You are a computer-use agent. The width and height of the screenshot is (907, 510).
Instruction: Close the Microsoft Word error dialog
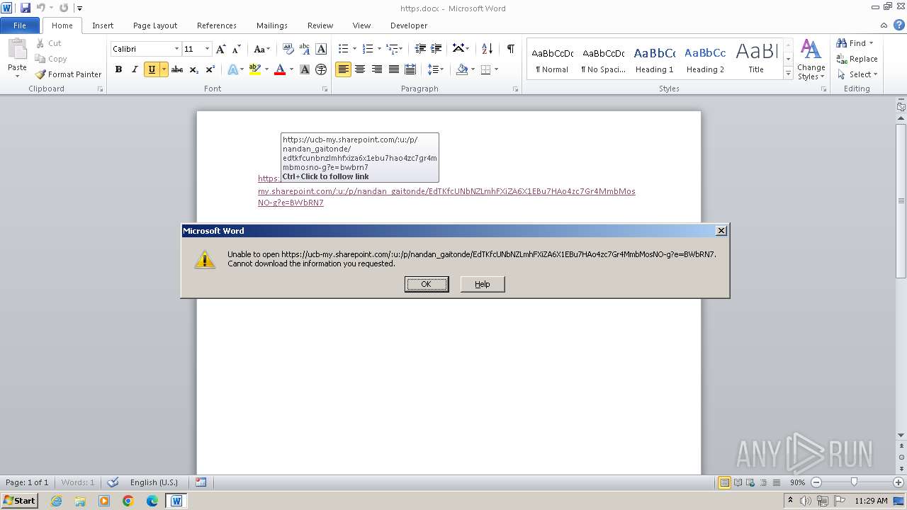tap(721, 231)
